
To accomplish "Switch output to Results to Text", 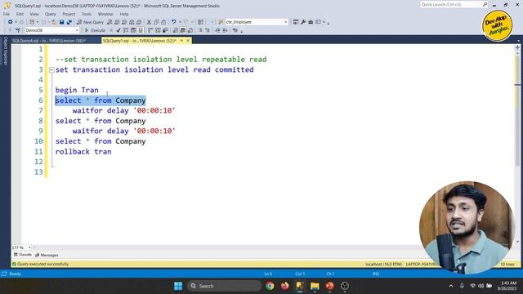I will click(x=176, y=30).
